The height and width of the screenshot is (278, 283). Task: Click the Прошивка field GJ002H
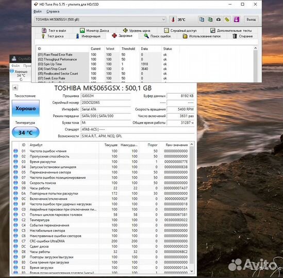tap(106, 96)
